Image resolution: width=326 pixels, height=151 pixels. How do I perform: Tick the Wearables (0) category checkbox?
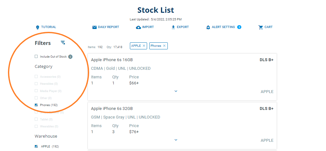click(36, 126)
